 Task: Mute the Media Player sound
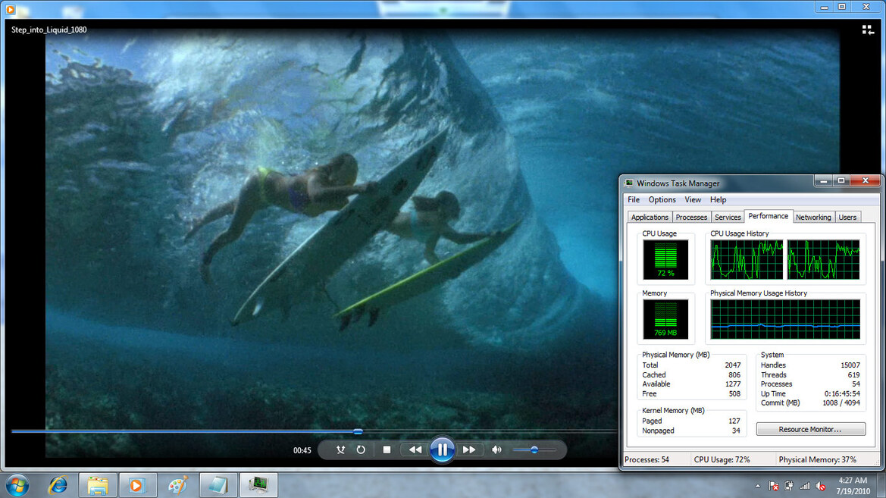[496, 450]
